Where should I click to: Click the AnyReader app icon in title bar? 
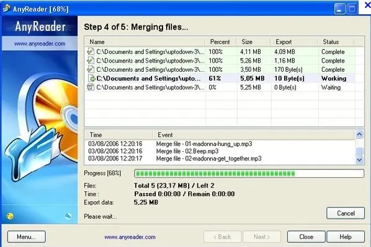point(7,8)
